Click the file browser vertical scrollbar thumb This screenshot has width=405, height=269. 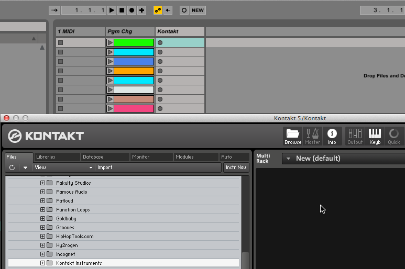[x=245, y=261]
